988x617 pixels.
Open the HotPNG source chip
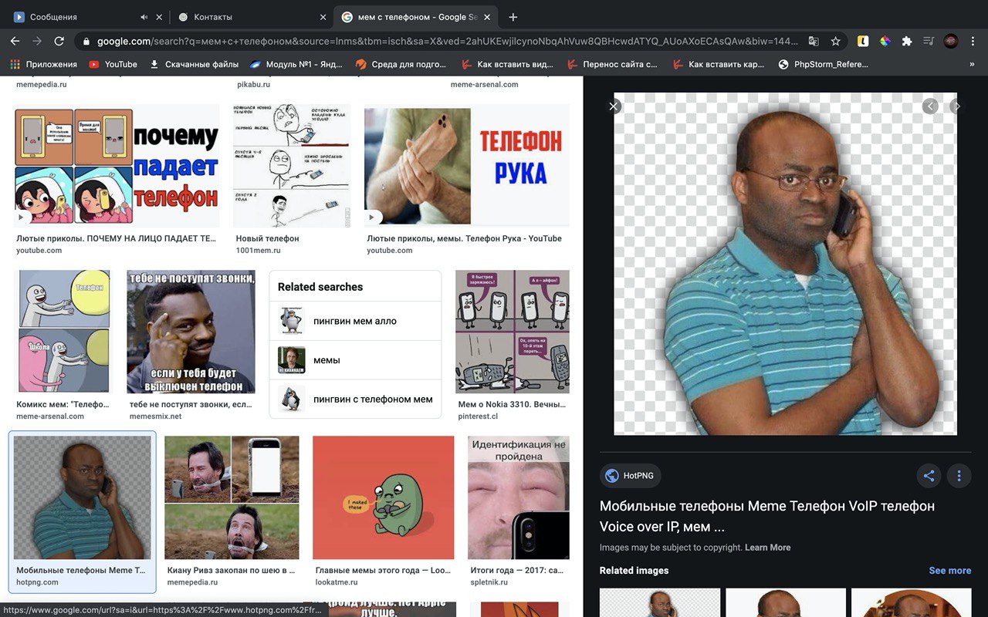pos(630,476)
